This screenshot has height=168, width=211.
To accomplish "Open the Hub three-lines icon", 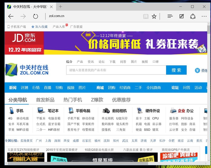I will (170, 16).
